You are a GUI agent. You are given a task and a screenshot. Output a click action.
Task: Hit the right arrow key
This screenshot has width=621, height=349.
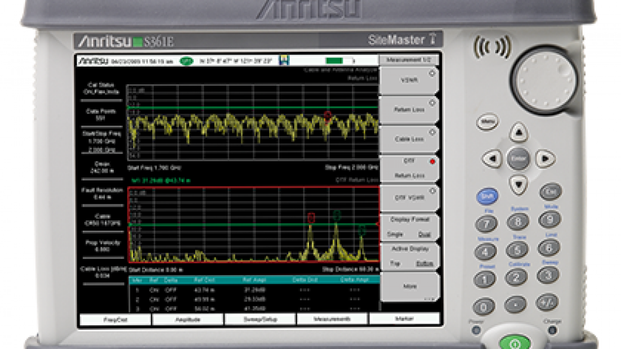tap(545, 158)
